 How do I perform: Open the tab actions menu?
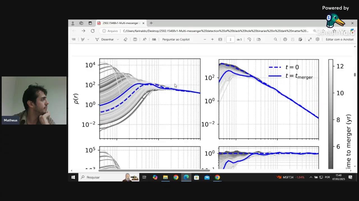90,23
